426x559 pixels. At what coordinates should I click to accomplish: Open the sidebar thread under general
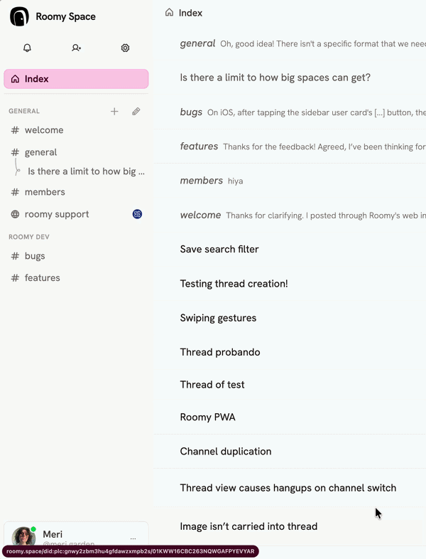86,171
